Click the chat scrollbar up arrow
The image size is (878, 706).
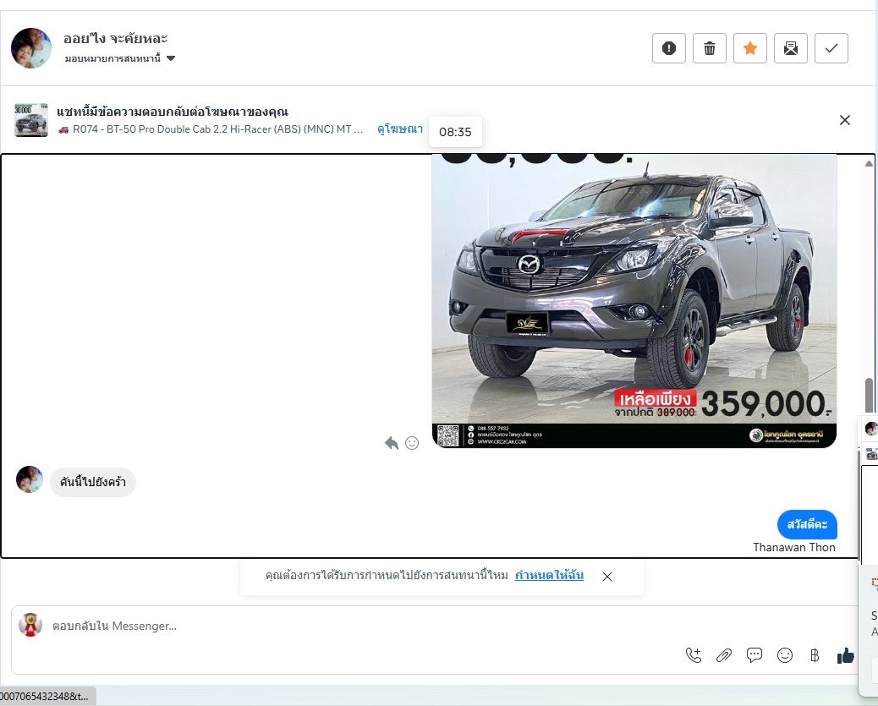869,163
